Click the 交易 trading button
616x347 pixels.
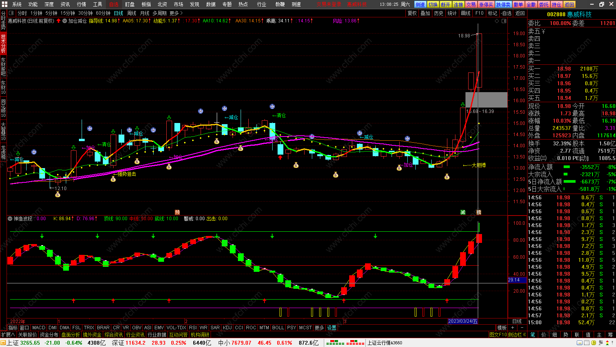tap(471, 5)
